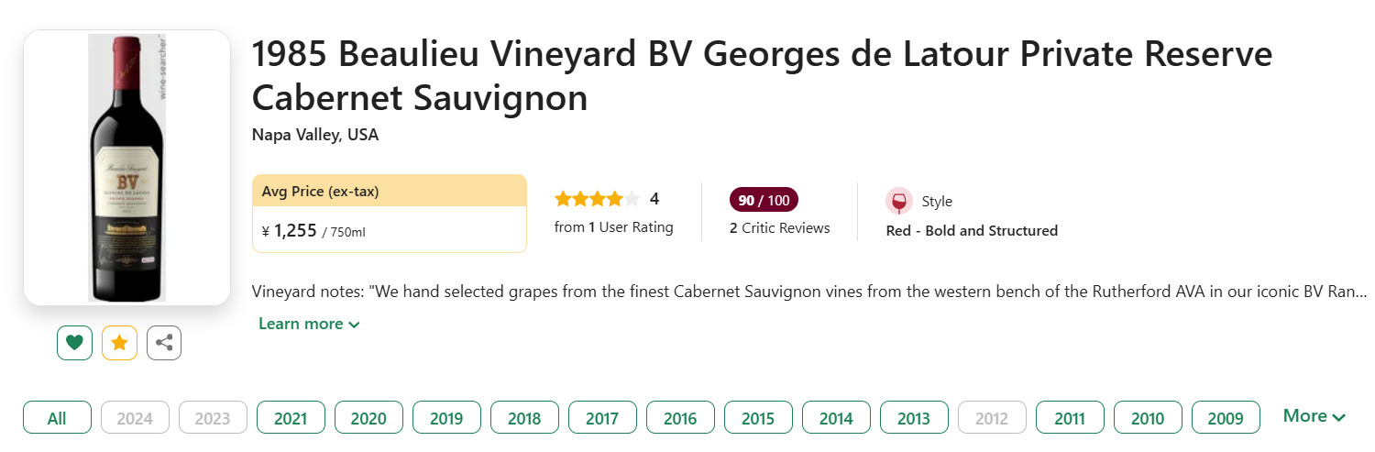Image resolution: width=1375 pixels, height=452 pixels.
Task: Click the yellow star rating icon
Action: 119,343
